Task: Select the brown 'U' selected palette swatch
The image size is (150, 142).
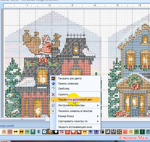Action: click(x=50, y=132)
